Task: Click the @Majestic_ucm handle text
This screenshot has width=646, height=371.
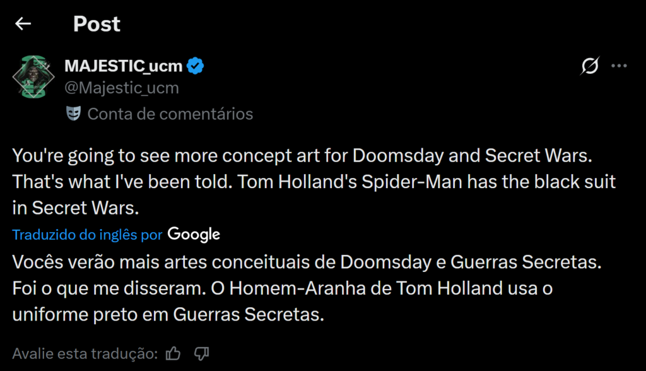Action: 121,88
